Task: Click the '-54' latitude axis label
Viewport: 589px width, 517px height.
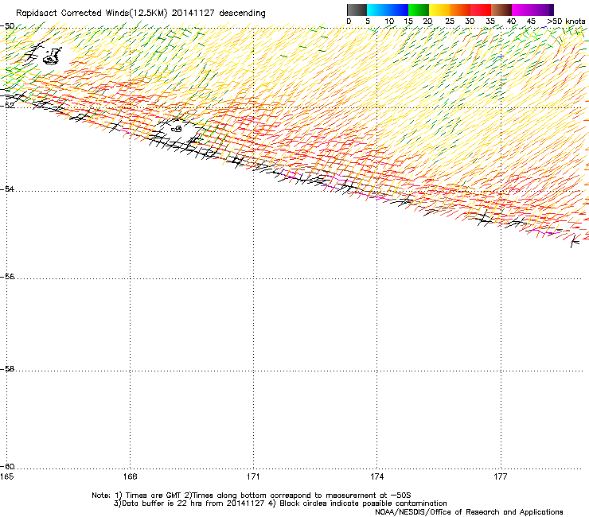Action: (7, 189)
